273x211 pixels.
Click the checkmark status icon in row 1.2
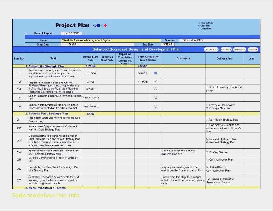(x=156, y=81)
